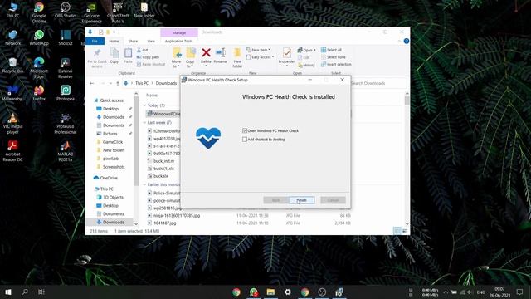531x299 pixels.
Task: Expand the Open dropdown in ribbon
Action: click(x=306, y=50)
